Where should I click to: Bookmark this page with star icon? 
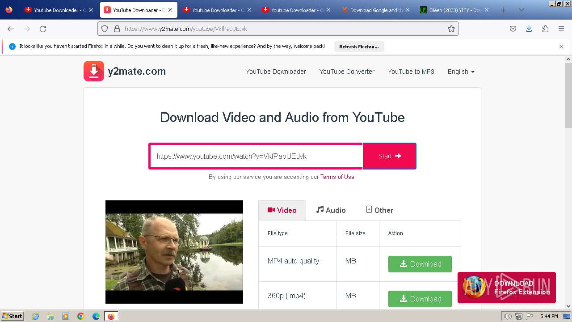tap(451, 29)
